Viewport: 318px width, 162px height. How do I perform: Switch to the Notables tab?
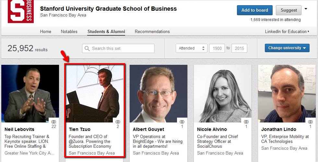coord(69,31)
